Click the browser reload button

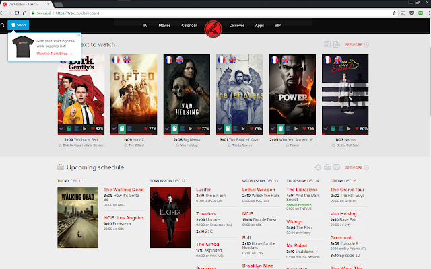coord(17,13)
